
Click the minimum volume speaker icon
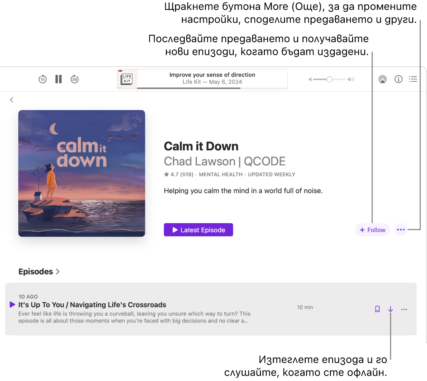[x=310, y=79]
